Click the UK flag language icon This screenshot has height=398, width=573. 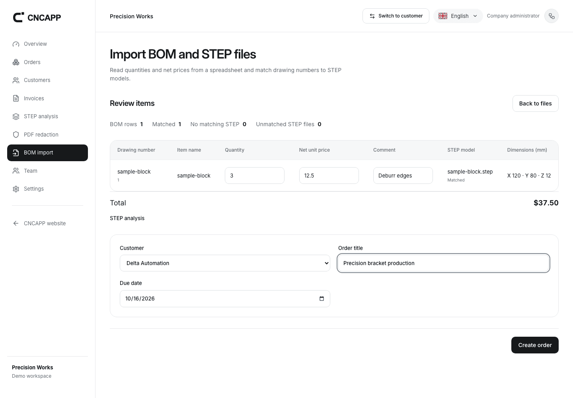[443, 16]
